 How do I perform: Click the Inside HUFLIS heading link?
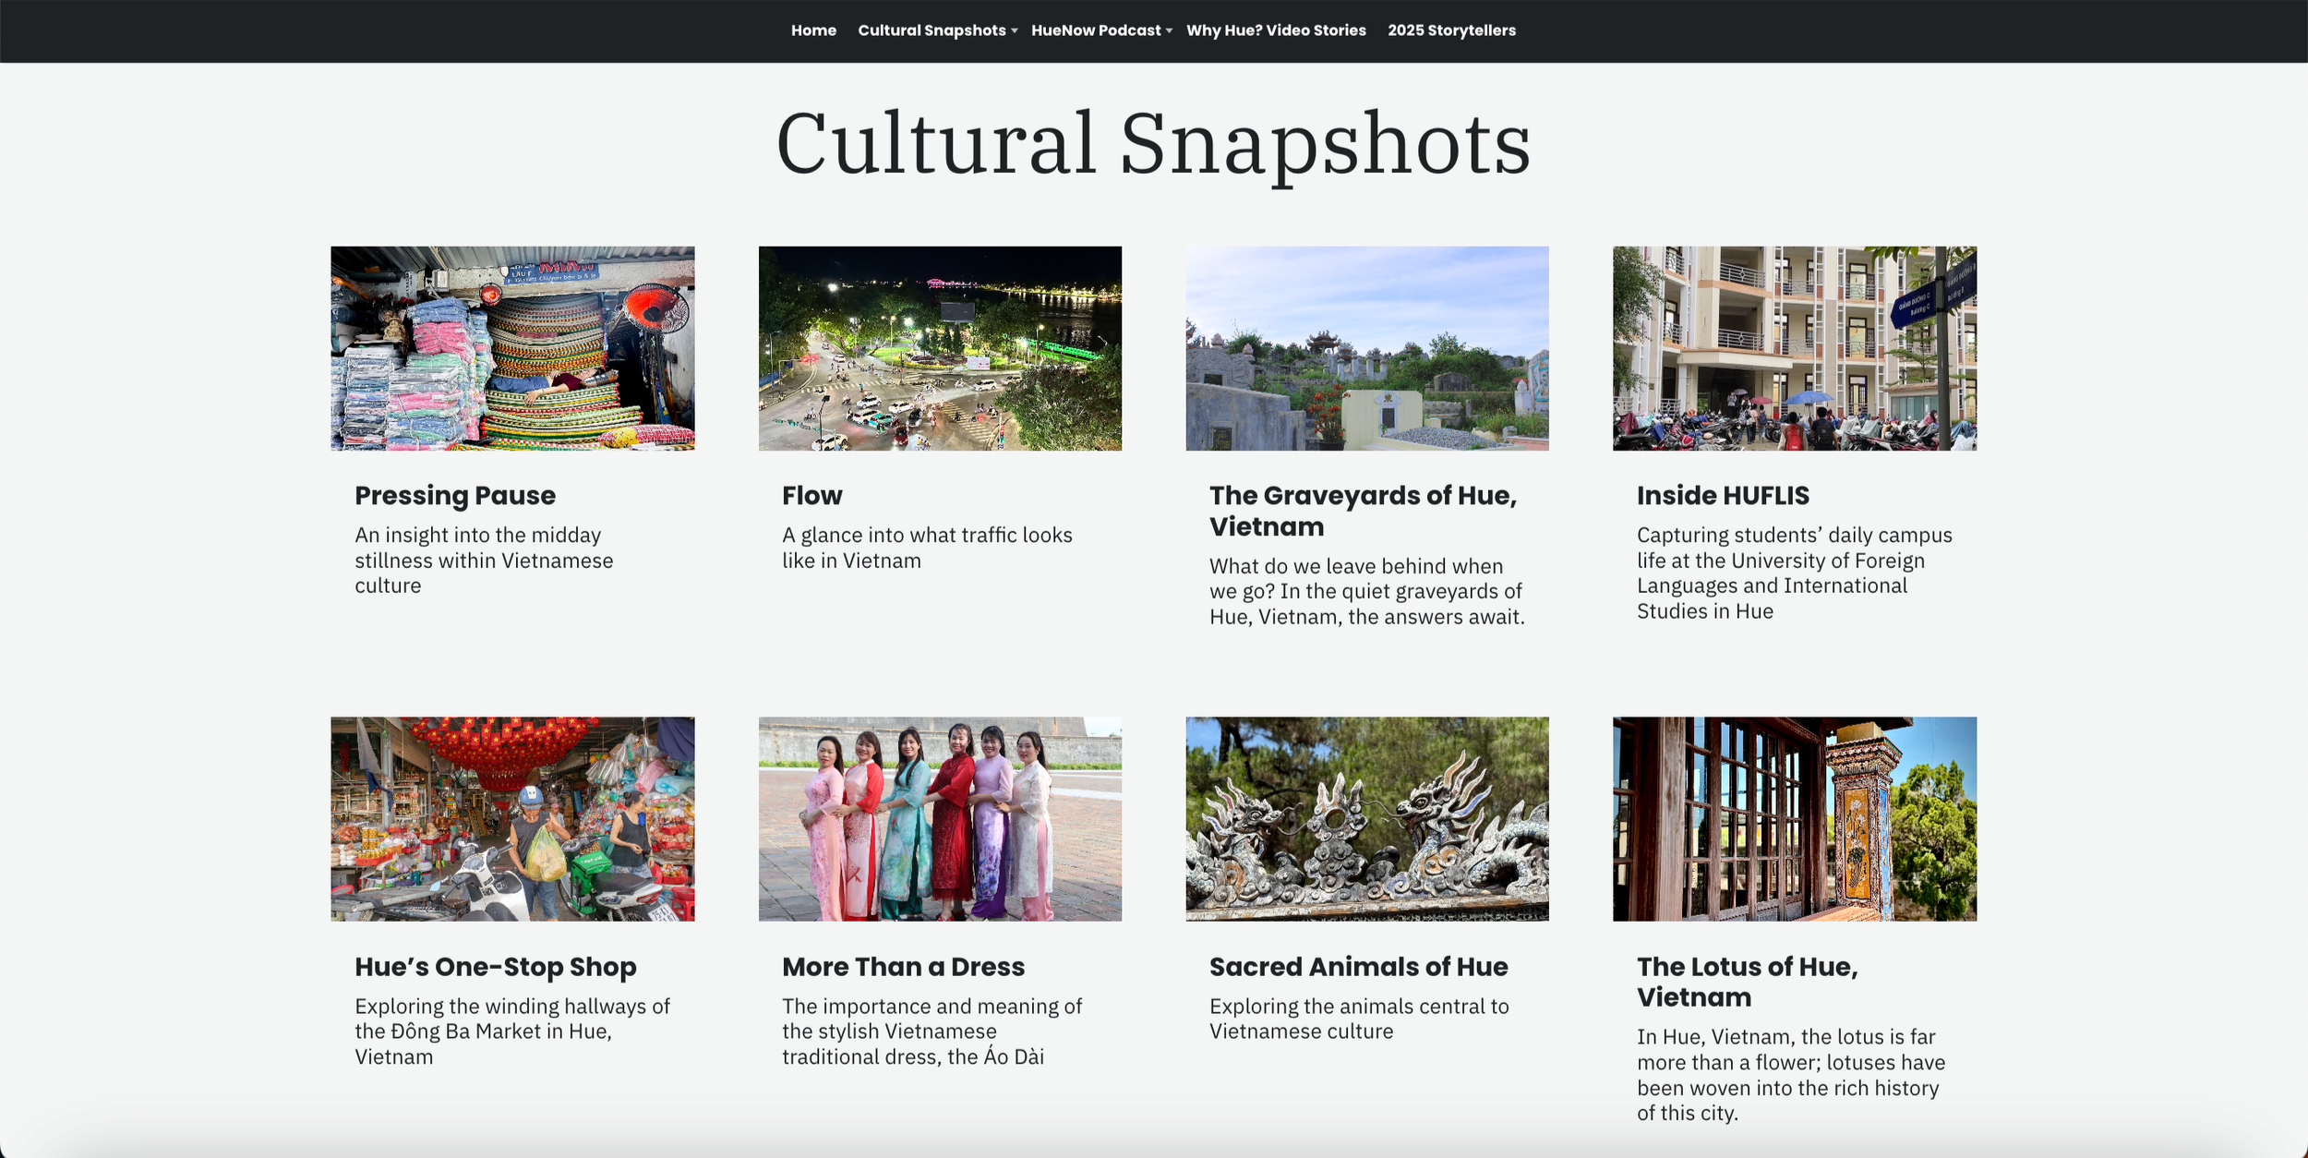pyautogui.click(x=1723, y=496)
